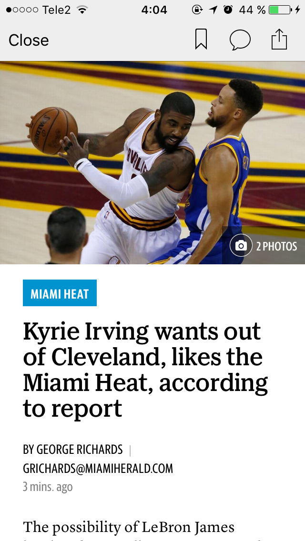This screenshot has width=305, height=541.
Task: Tap the charging bolt icon
Action: 298,10
